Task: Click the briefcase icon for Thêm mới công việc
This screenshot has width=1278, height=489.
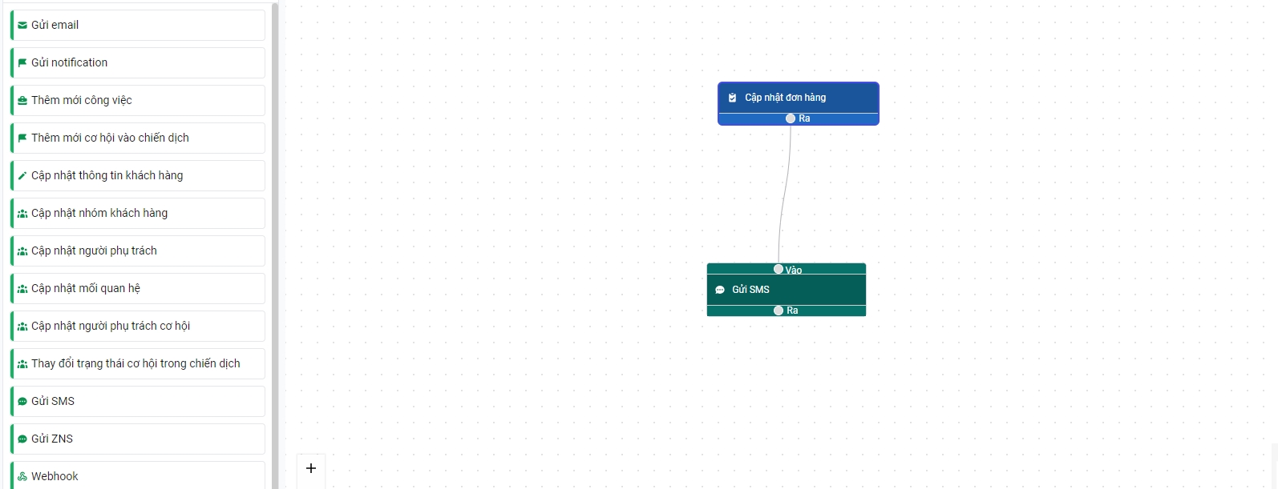Action: pyautogui.click(x=22, y=101)
